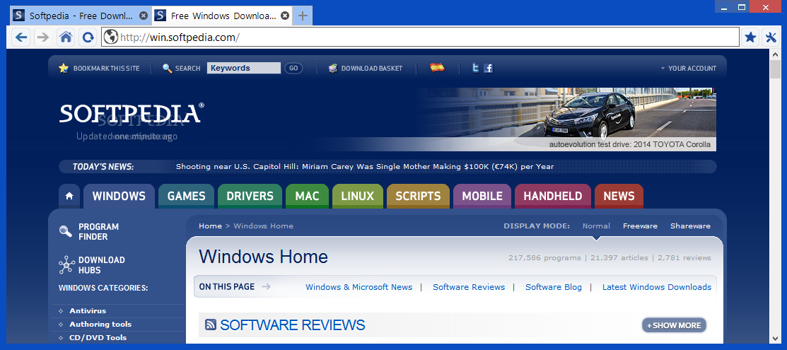Click the yellow star Bookmark This Site icon
The height and width of the screenshot is (350, 787).
(63, 69)
